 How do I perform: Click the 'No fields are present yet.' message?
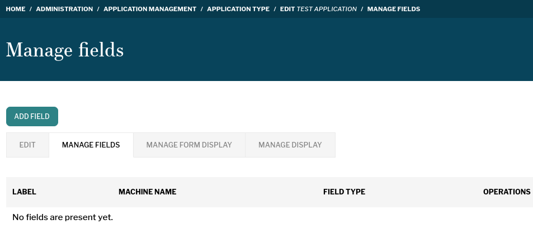coord(63,217)
